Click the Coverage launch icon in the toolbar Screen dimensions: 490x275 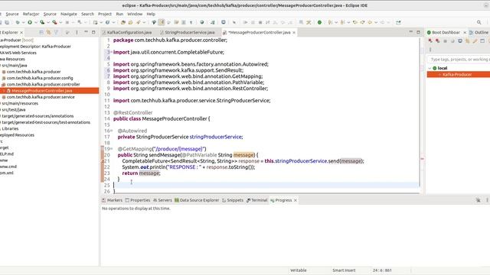click(42, 22)
